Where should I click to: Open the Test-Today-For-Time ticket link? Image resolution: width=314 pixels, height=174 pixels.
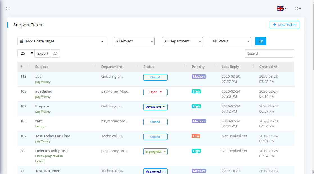tap(53, 136)
